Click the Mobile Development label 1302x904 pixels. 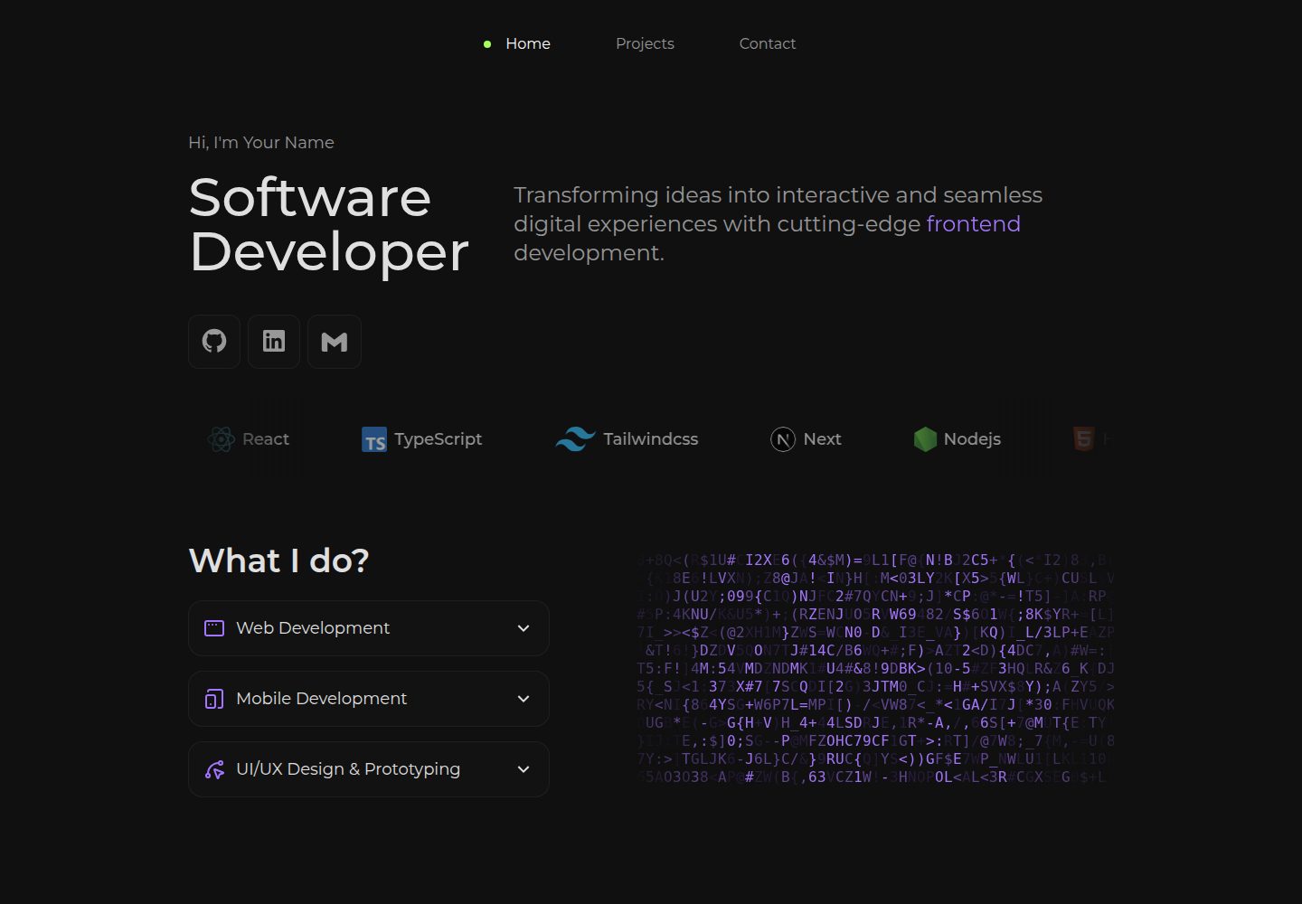tap(321, 699)
